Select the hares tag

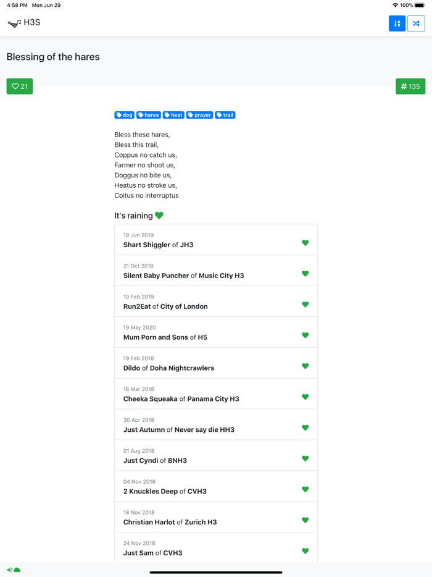coord(149,115)
